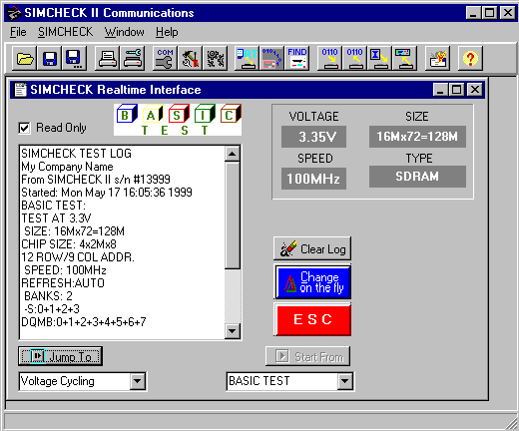Click the log line 'CHIP SIZE: 4x2Mx8'
The width and height of the screenshot is (519, 431).
point(69,244)
